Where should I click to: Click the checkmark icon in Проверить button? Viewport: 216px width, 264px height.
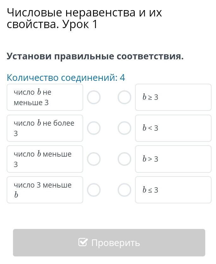[x=83, y=242]
